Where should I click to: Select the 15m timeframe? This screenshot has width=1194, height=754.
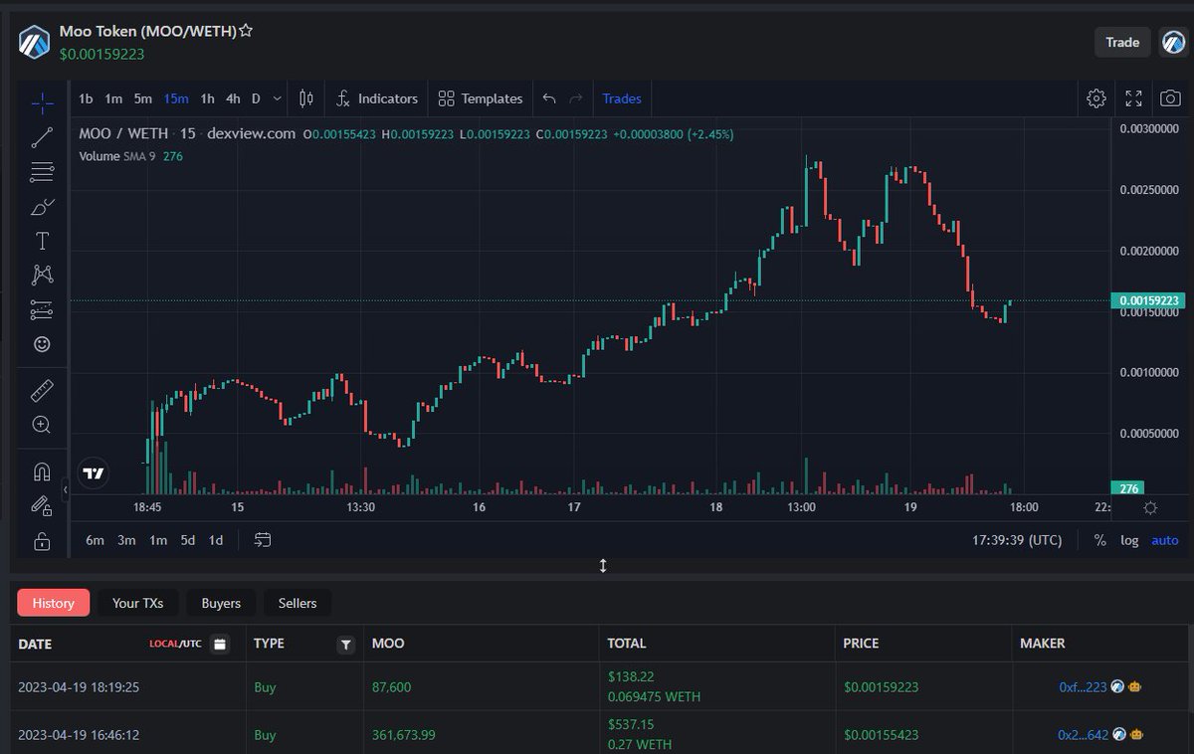(176, 98)
